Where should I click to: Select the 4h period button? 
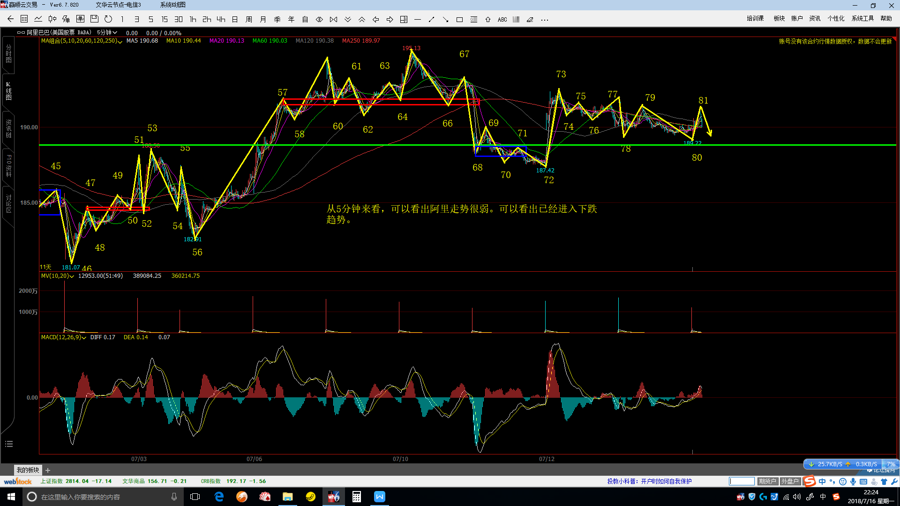(x=221, y=19)
